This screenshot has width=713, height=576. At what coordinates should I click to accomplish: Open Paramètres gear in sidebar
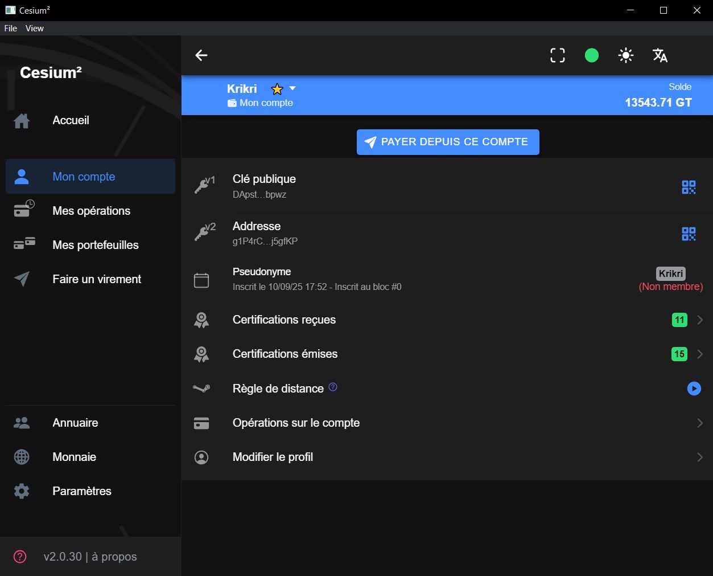click(22, 491)
